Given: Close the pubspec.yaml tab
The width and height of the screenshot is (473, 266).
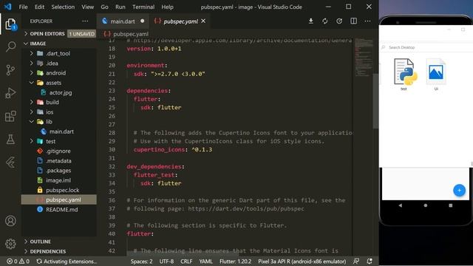Looking at the screenshot, I should pos(203,21).
